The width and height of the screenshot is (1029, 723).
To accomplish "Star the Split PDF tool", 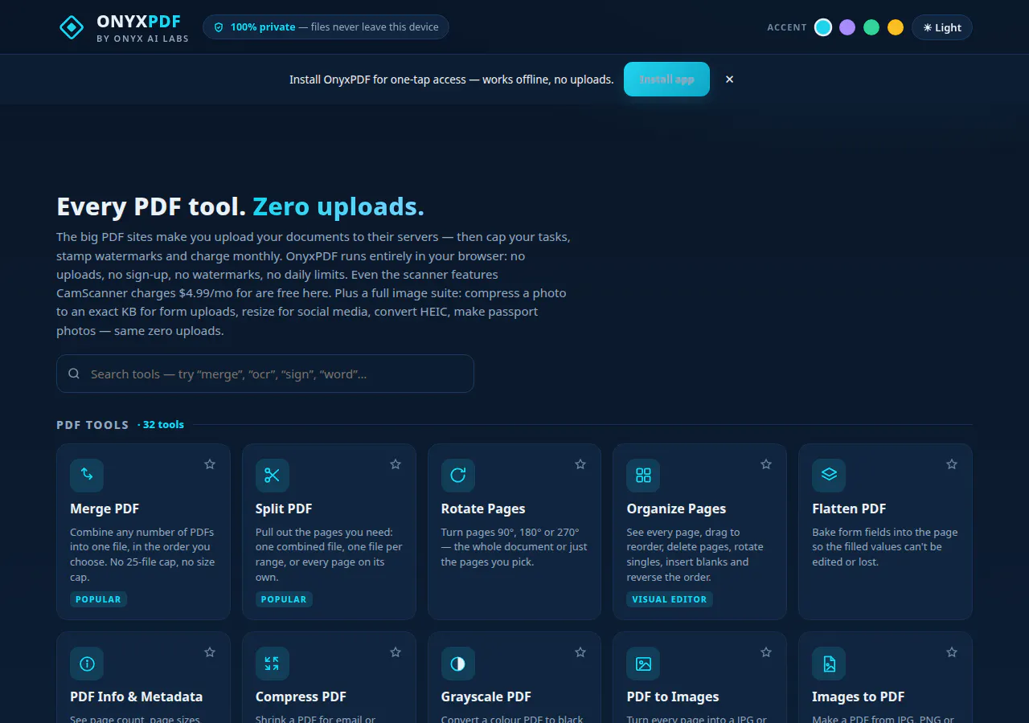I will [396, 464].
